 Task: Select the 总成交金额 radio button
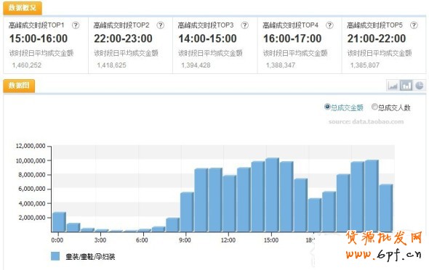click(x=327, y=107)
